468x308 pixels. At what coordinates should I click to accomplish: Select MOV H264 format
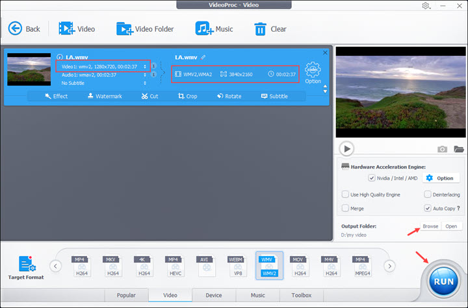(x=300, y=266)
